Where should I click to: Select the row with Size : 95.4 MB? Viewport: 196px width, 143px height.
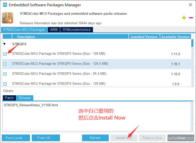[x=97, y=74]
